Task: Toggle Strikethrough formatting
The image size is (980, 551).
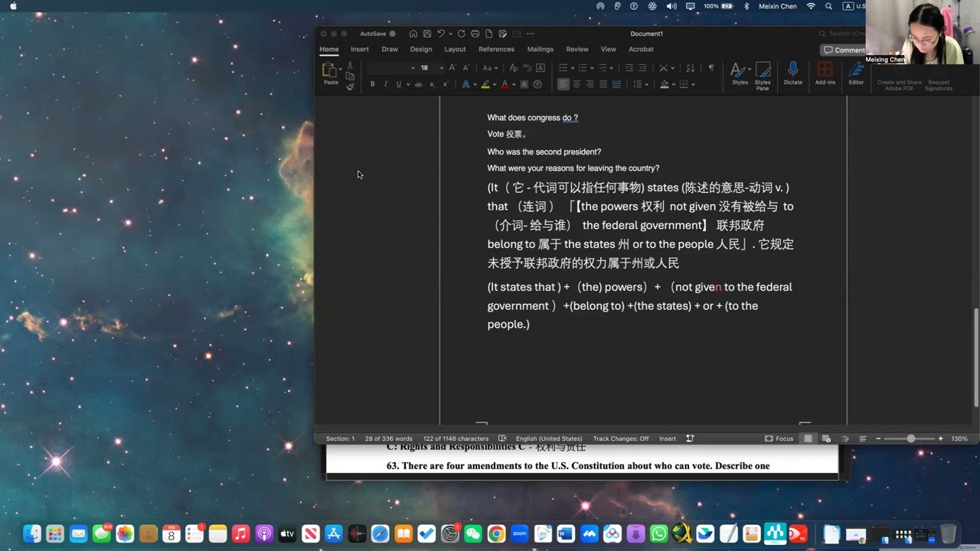Action: click(x=418, y=84)
